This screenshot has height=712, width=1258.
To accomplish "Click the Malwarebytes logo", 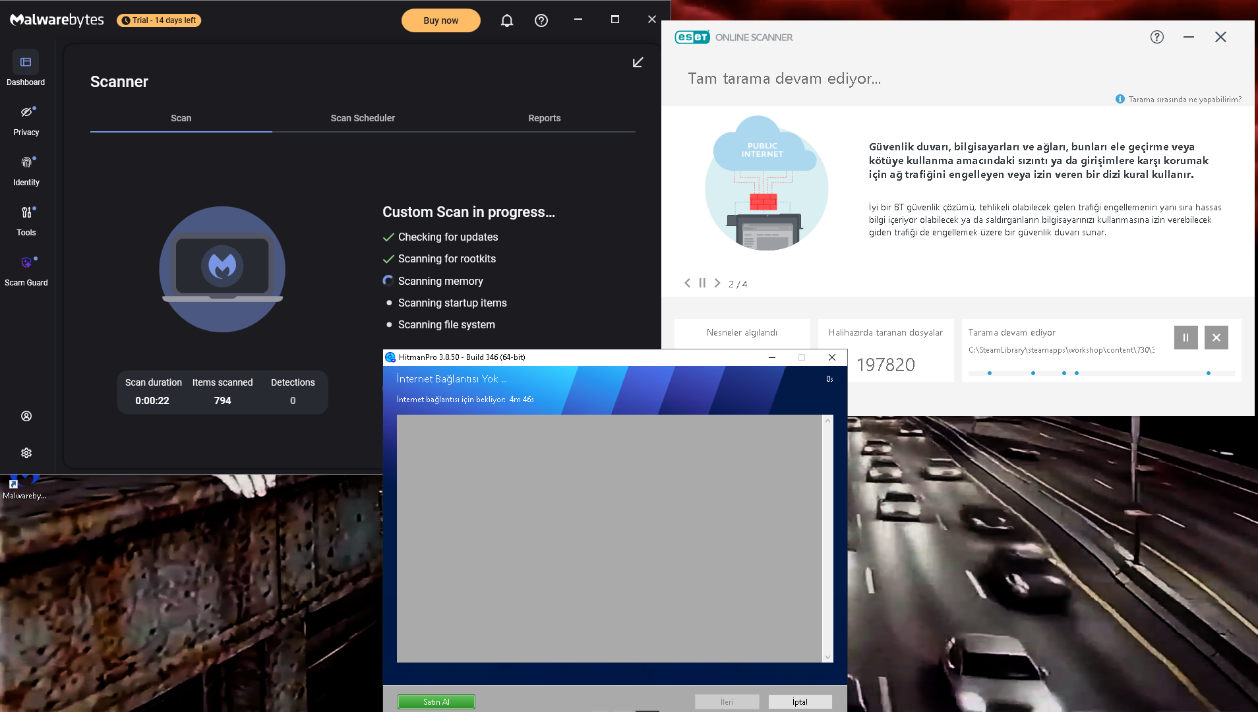I will coord(57,20).
